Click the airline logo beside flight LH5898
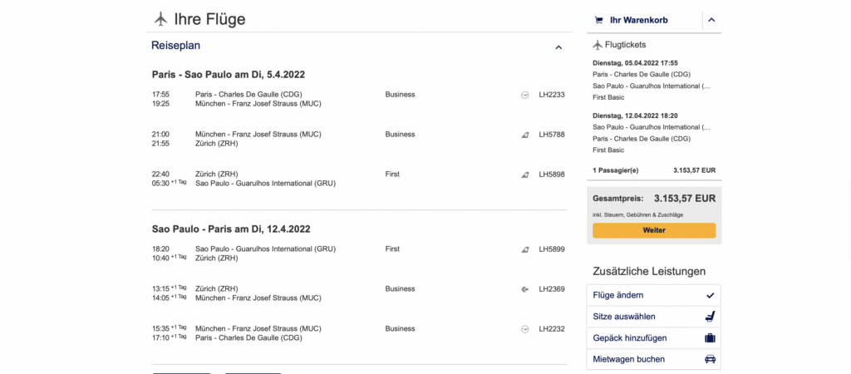This screenshot has width=851, height=374. coord(524,175)
